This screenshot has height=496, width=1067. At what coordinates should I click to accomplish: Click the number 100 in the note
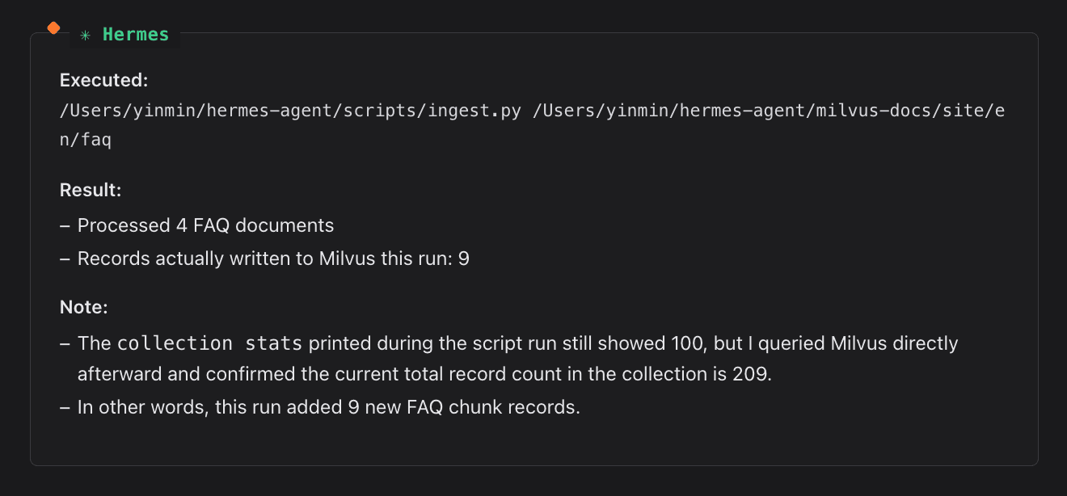(x=690, y=343)
